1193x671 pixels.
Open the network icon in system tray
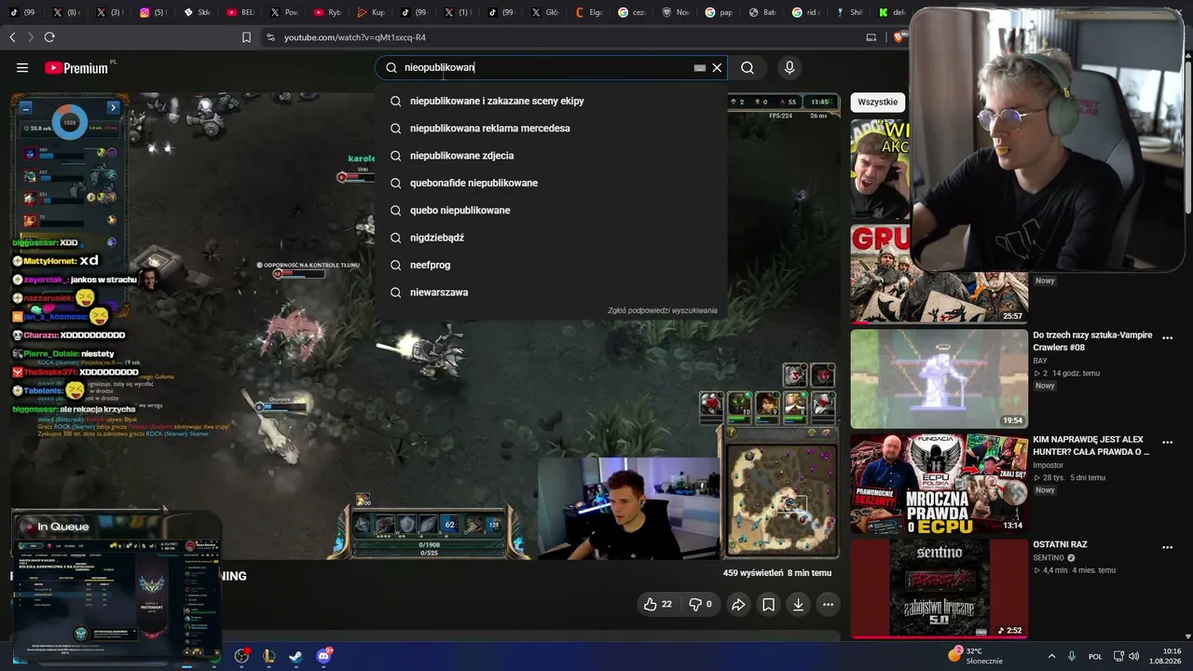coord(1119,656)
